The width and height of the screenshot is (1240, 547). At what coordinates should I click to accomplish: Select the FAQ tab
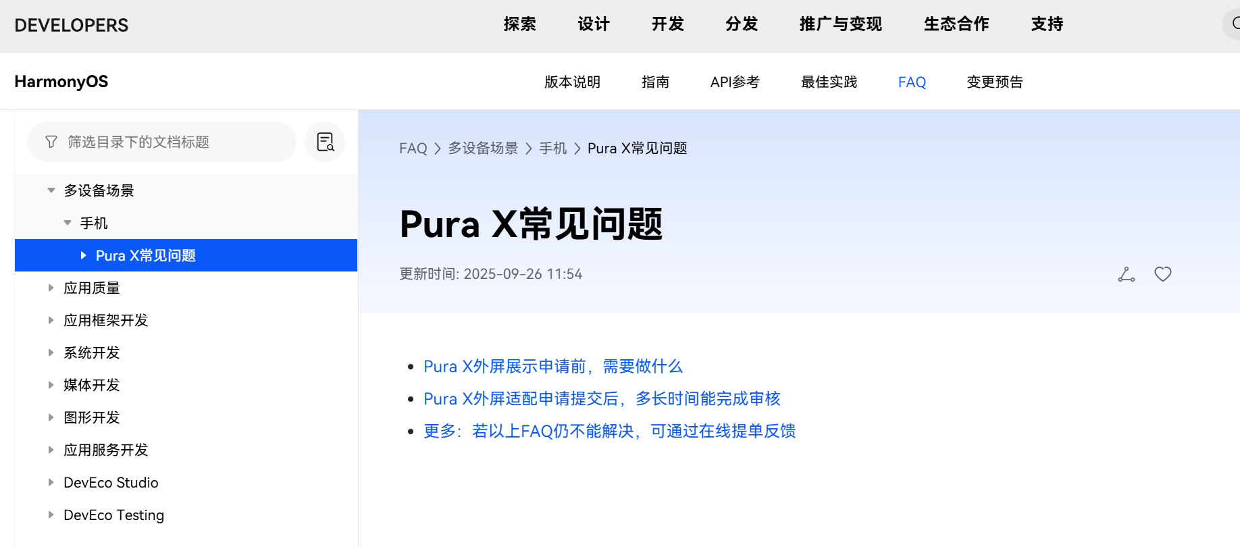pos(912,82)
